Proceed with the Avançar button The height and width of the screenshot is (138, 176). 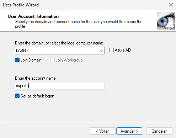pyautogui.click(x=129, y=131)
